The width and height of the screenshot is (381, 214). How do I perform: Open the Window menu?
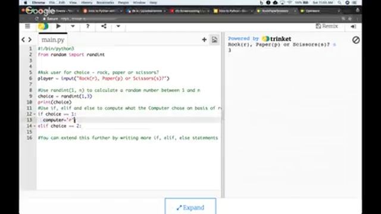pyautogui.click(x=139, y=2)
